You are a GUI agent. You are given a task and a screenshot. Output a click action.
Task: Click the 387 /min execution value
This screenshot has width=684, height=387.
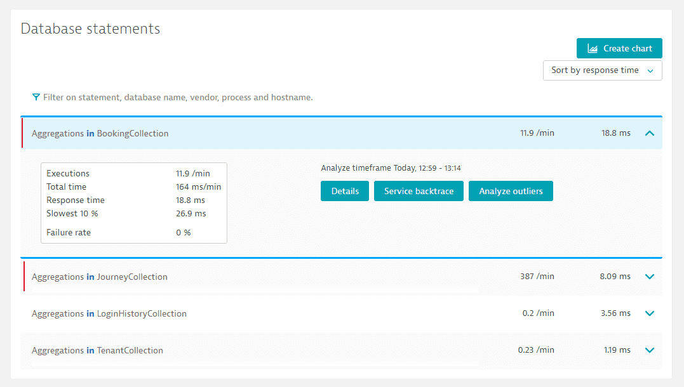point(537,277)
